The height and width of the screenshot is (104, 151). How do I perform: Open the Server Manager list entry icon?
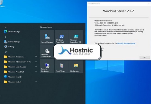[x=6, y=42]
